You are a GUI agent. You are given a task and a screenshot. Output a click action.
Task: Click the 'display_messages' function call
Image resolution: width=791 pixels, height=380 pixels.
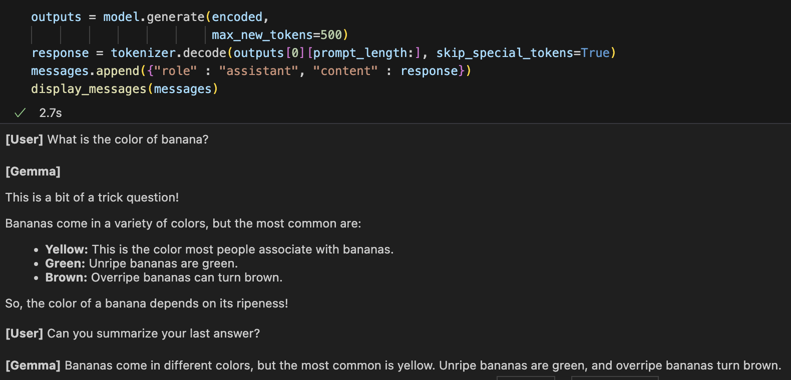89,89
